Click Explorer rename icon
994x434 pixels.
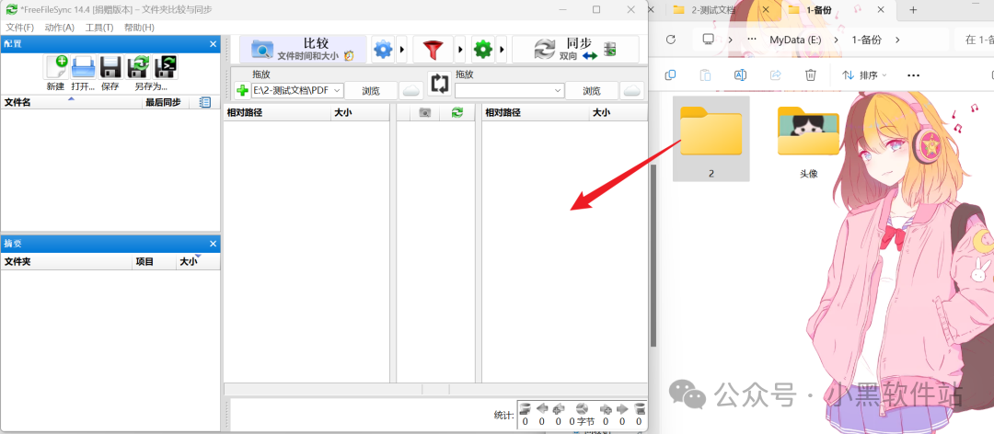tap(740, 74)
